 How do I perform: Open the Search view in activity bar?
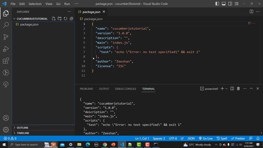point(6,25)
